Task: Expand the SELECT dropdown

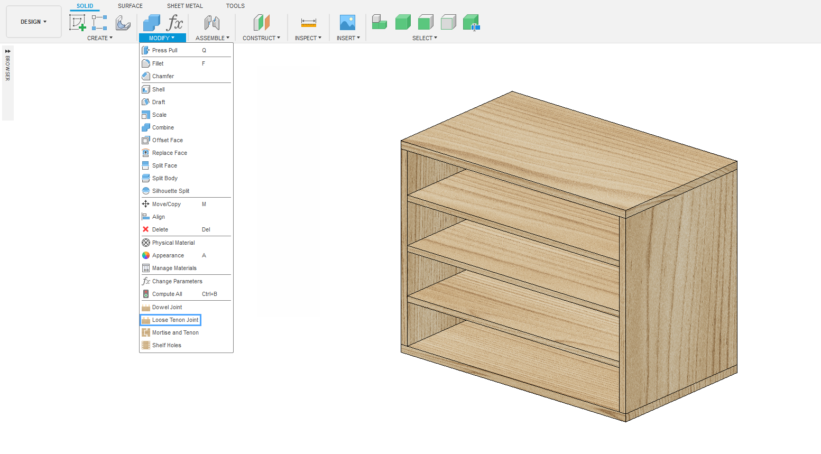Action: click(425, 38)
